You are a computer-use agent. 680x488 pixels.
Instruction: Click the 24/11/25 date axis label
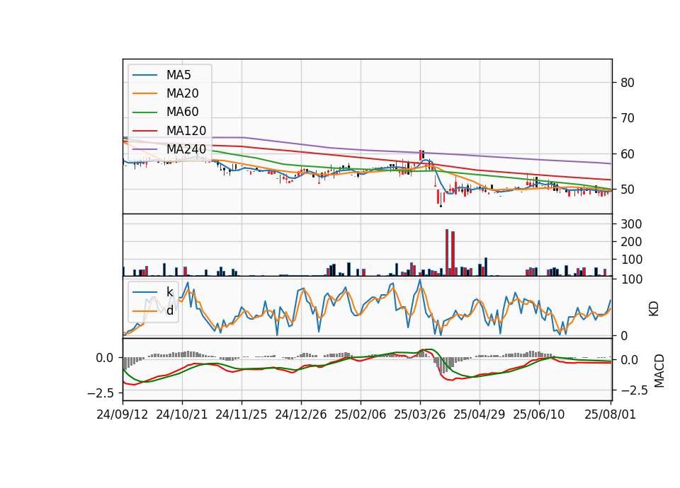[241, 415]
